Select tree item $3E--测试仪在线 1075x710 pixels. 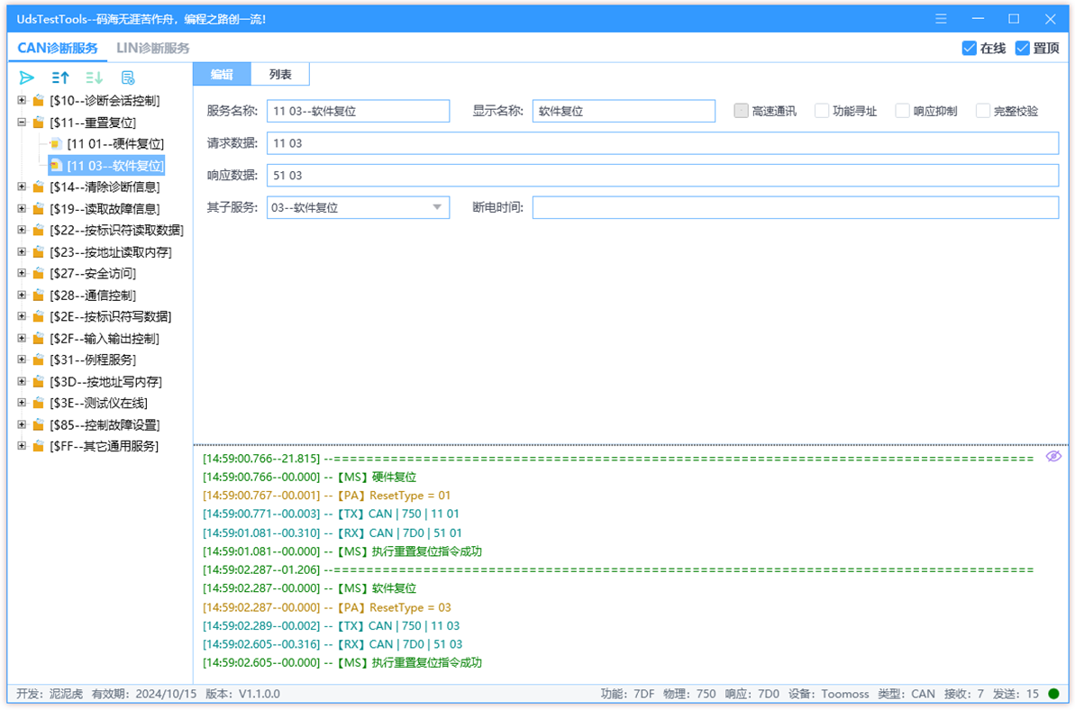click(99, 403)
